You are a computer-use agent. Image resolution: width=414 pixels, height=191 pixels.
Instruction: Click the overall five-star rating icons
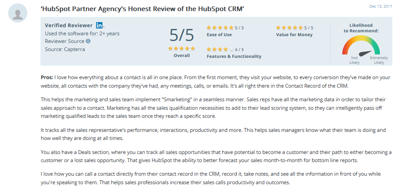tap(182, 48)
